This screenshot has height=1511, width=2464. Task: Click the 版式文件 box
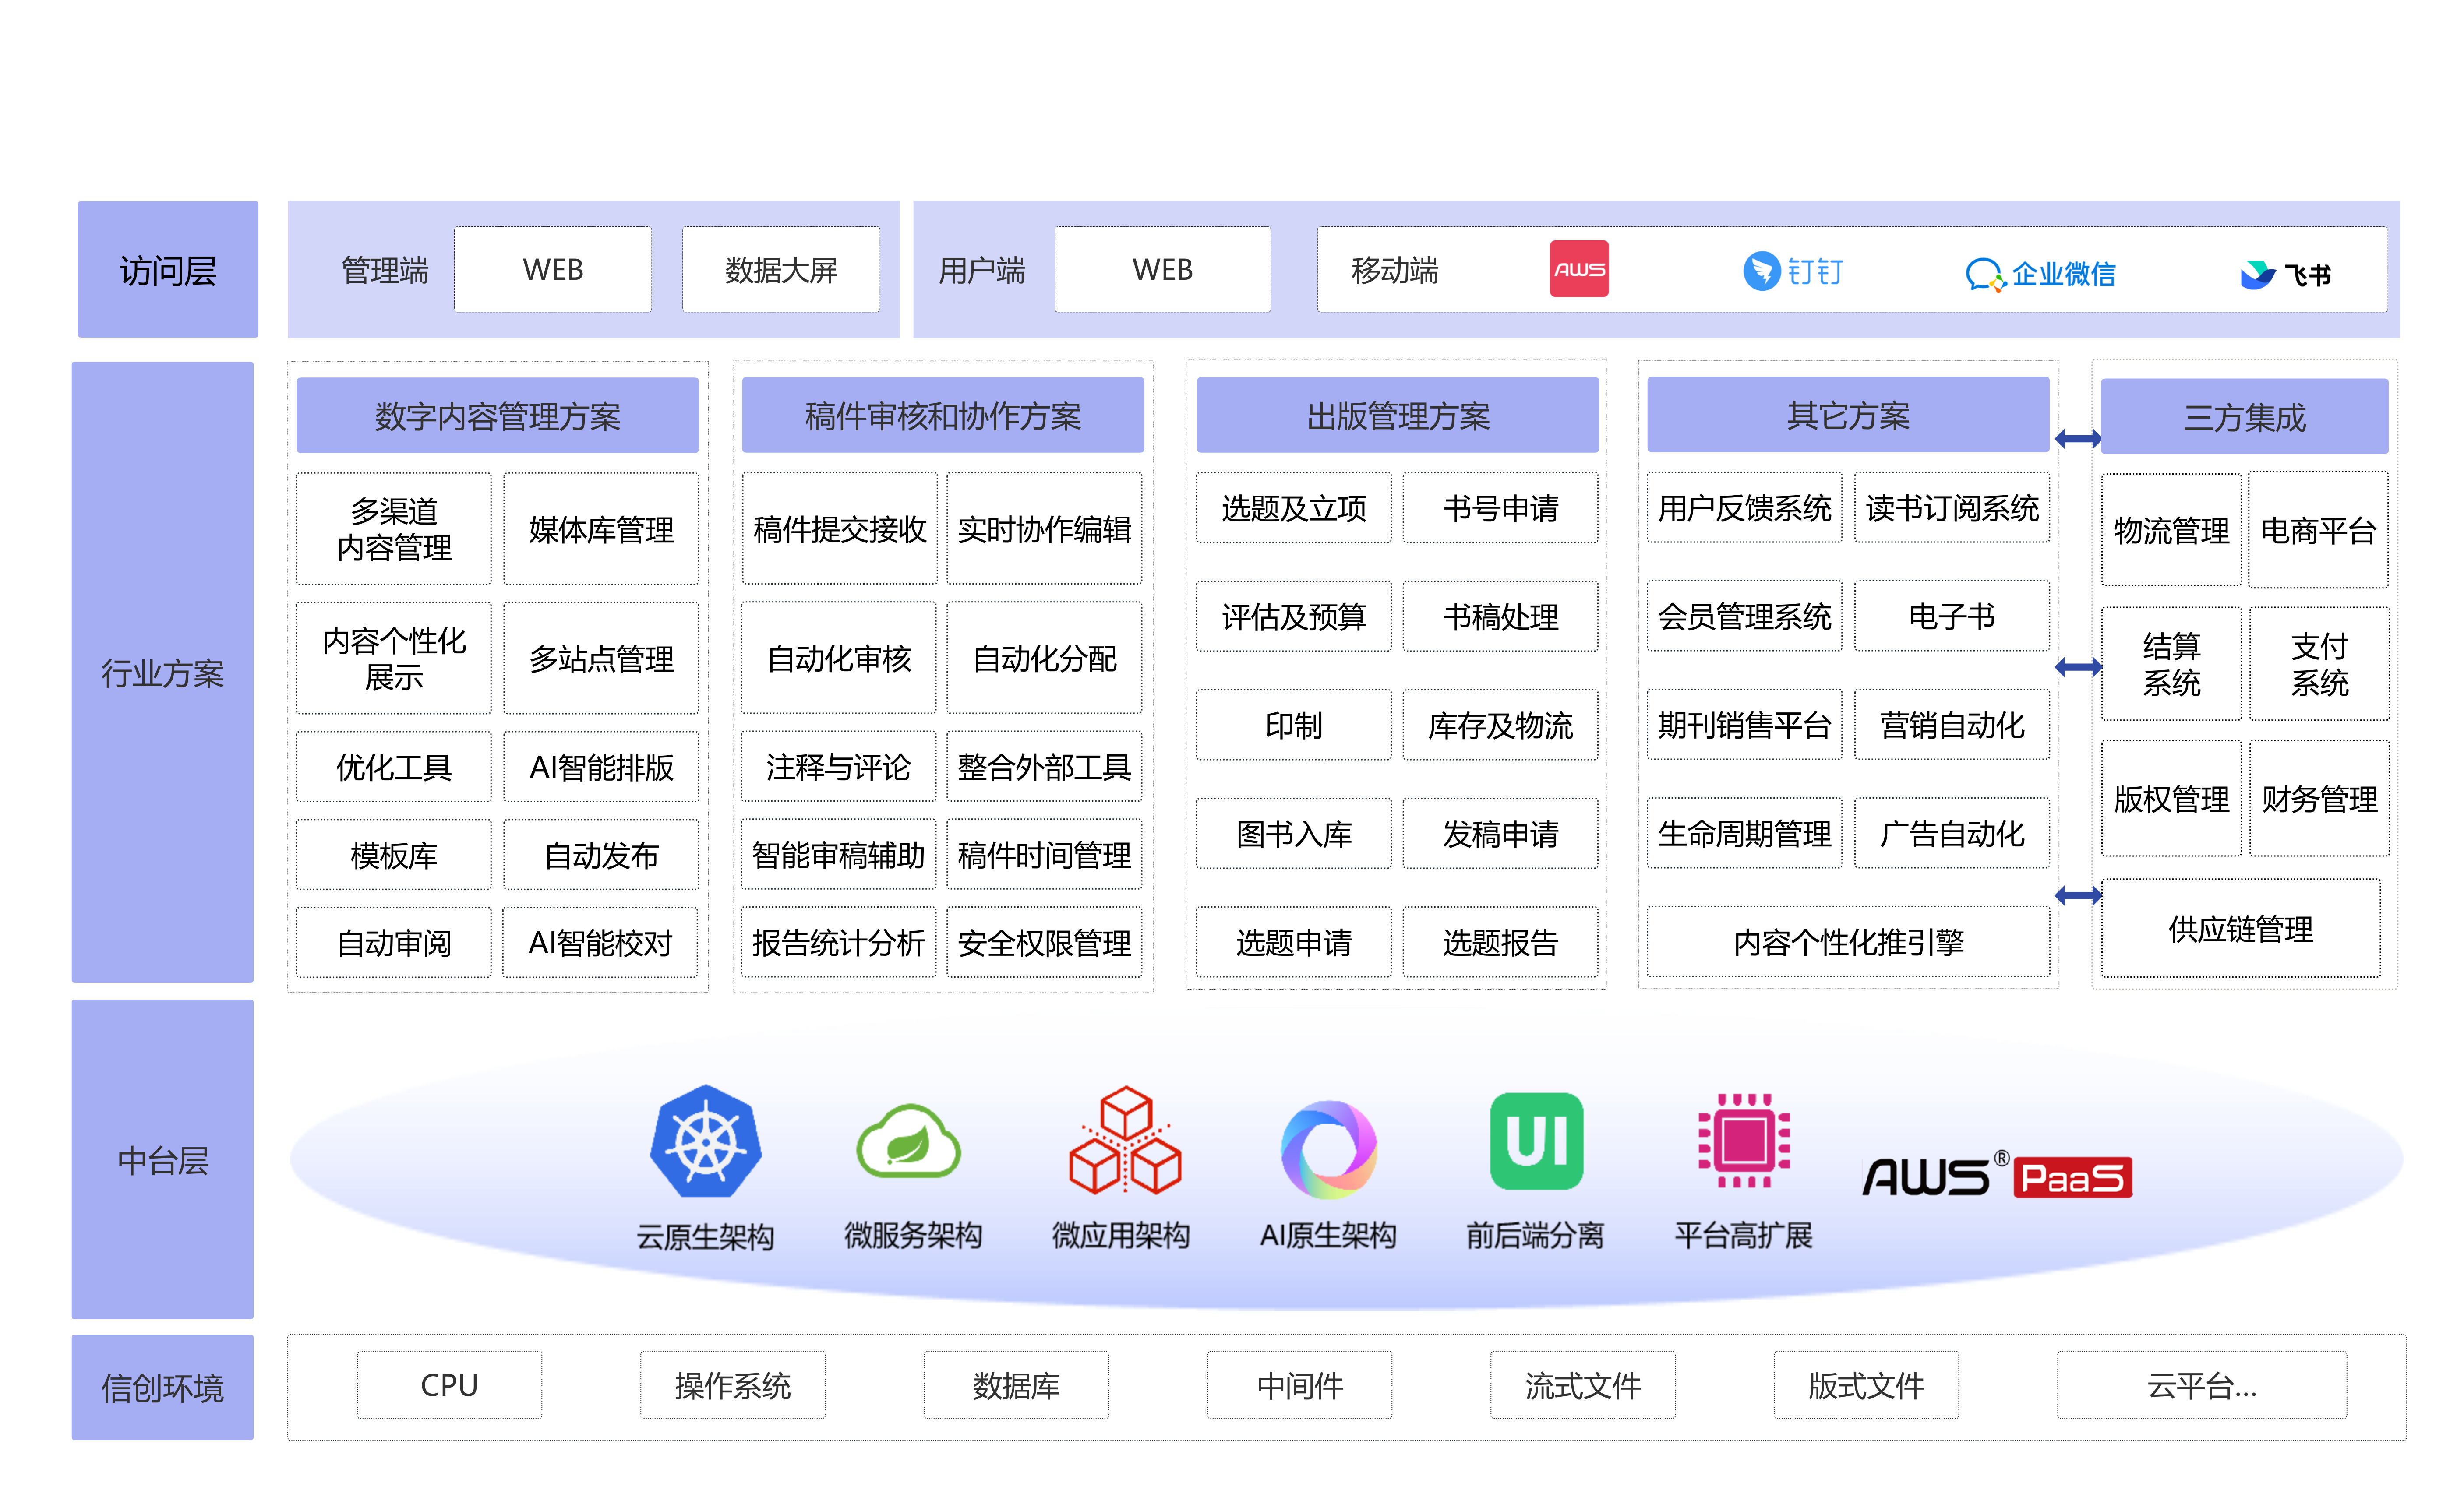(1866, 1384)
